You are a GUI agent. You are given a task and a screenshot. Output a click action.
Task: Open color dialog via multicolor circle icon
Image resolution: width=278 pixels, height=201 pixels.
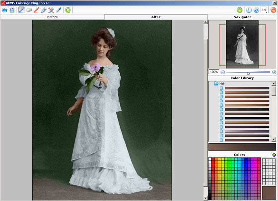[274, 155]
